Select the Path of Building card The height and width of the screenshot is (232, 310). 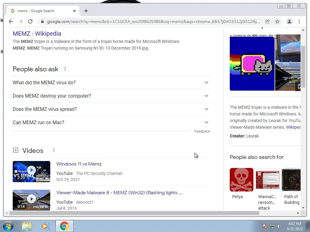pos(291,186)
